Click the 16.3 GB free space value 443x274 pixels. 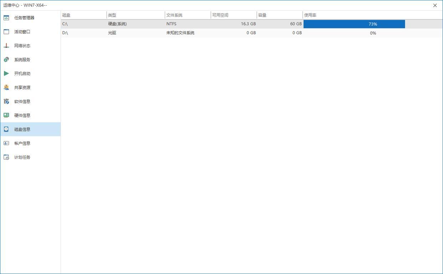(x=248, y=24)
